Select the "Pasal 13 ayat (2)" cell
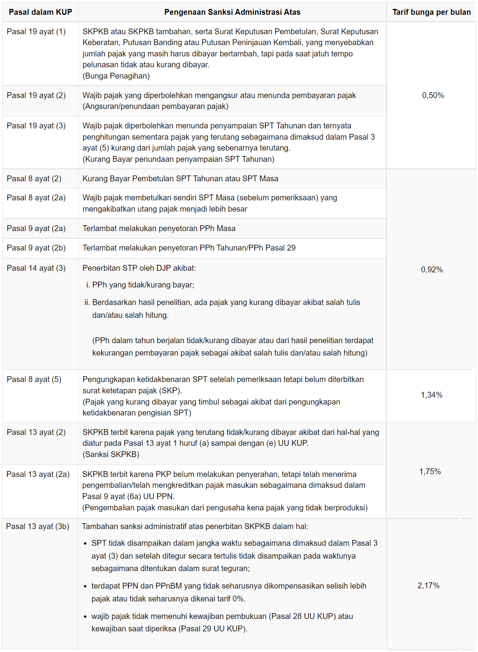478x652 pixels. click(36, 433)
